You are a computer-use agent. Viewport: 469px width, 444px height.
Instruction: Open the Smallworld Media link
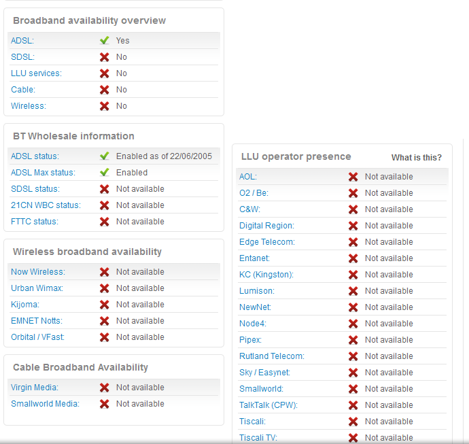45,404
